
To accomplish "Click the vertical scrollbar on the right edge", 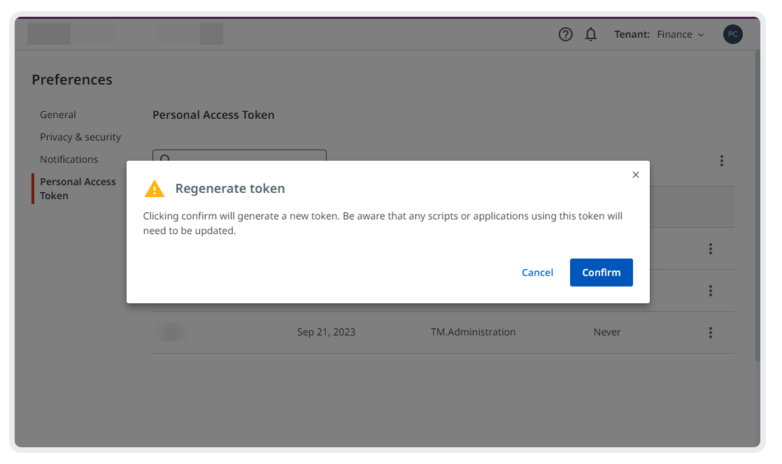I will pyautogui.click(x=757, y=210).
